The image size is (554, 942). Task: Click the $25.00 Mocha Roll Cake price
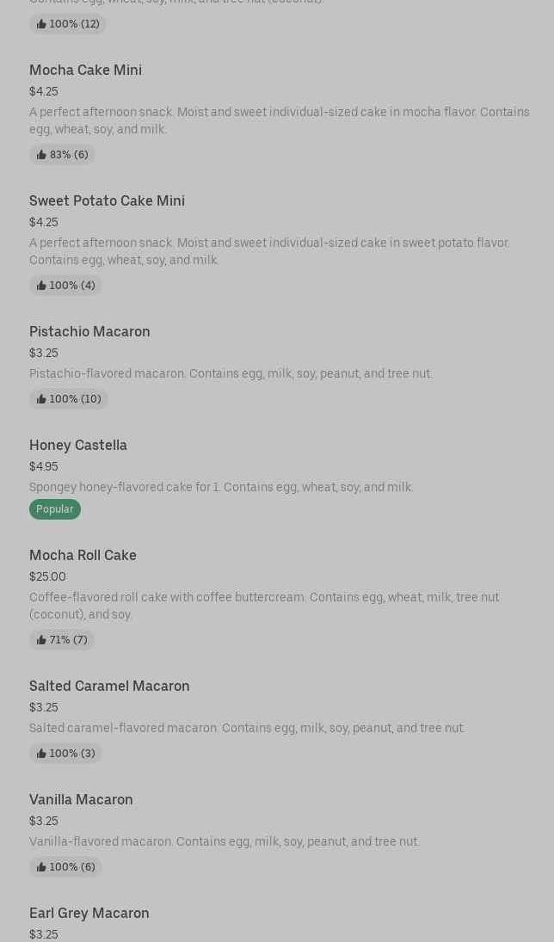click(x=47, y=576)
